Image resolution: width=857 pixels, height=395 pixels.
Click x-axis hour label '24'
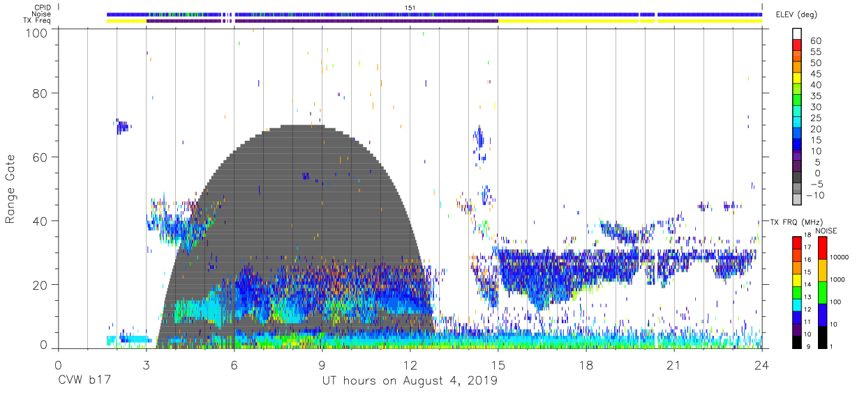point(762,364)
